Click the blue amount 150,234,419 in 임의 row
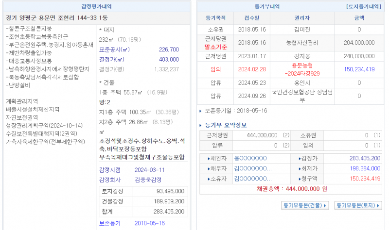389x230 pixels. 359,69
